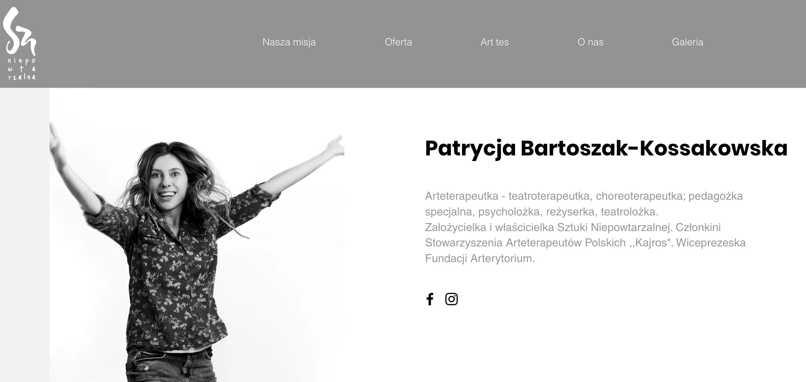
Task: Select Art tes in the navigation
Action: [x=494, y=42]
